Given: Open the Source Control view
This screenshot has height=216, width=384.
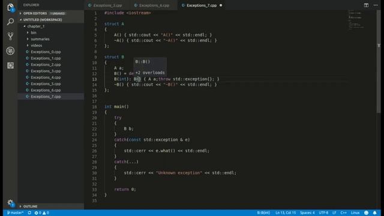Looking at the screenshot, I should tap(10, 36).
